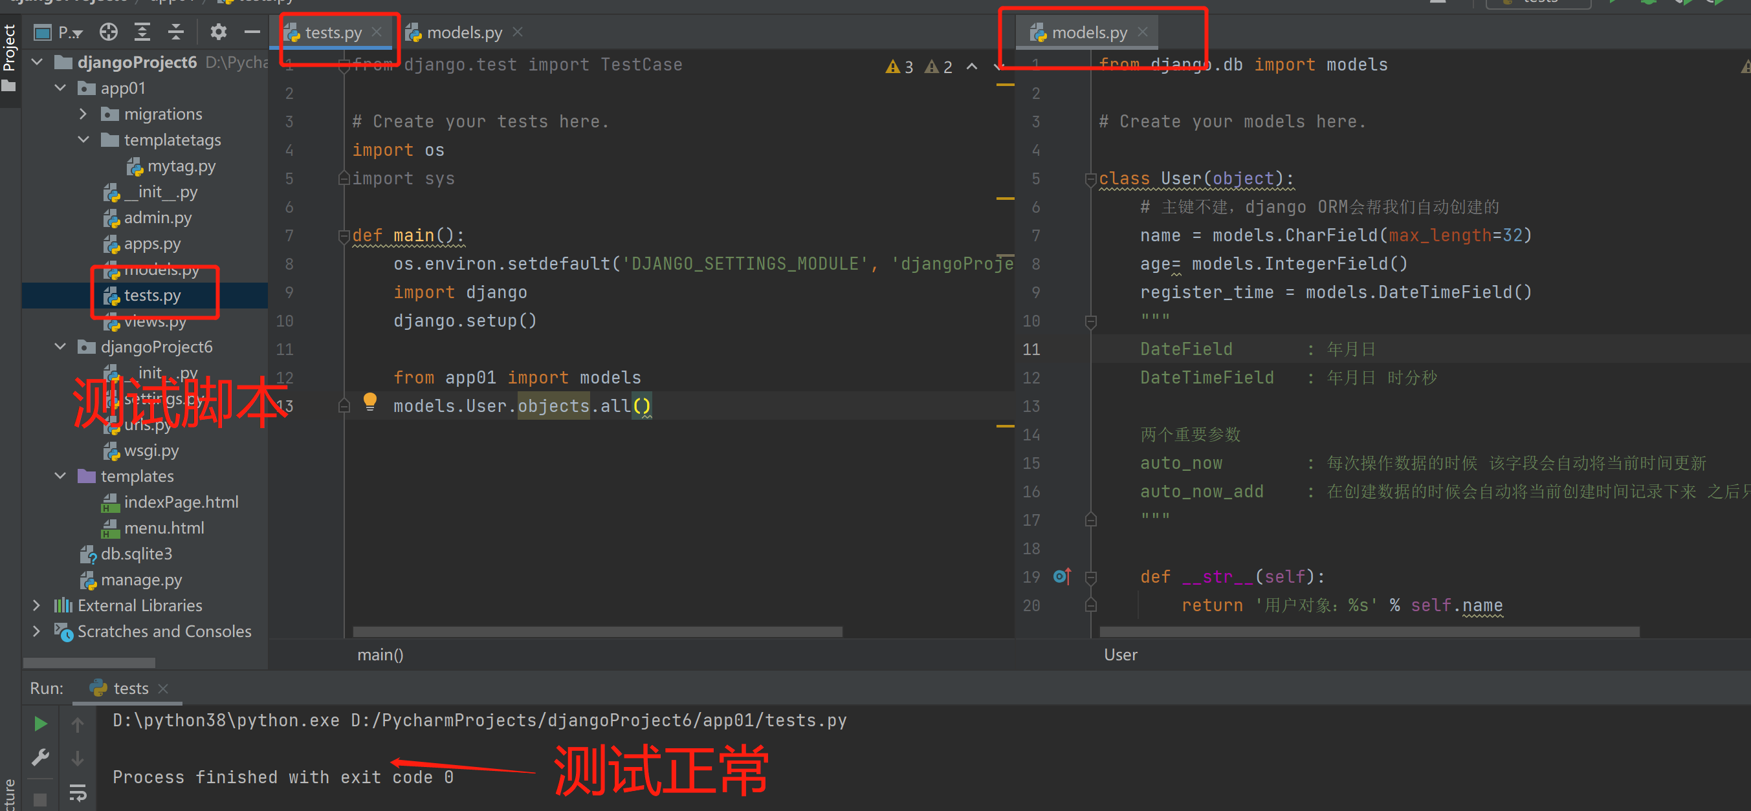Screen dimensions: 1751x811
Task: Place cursor on 'django.setup()' line
Action: tap(465, 321)
